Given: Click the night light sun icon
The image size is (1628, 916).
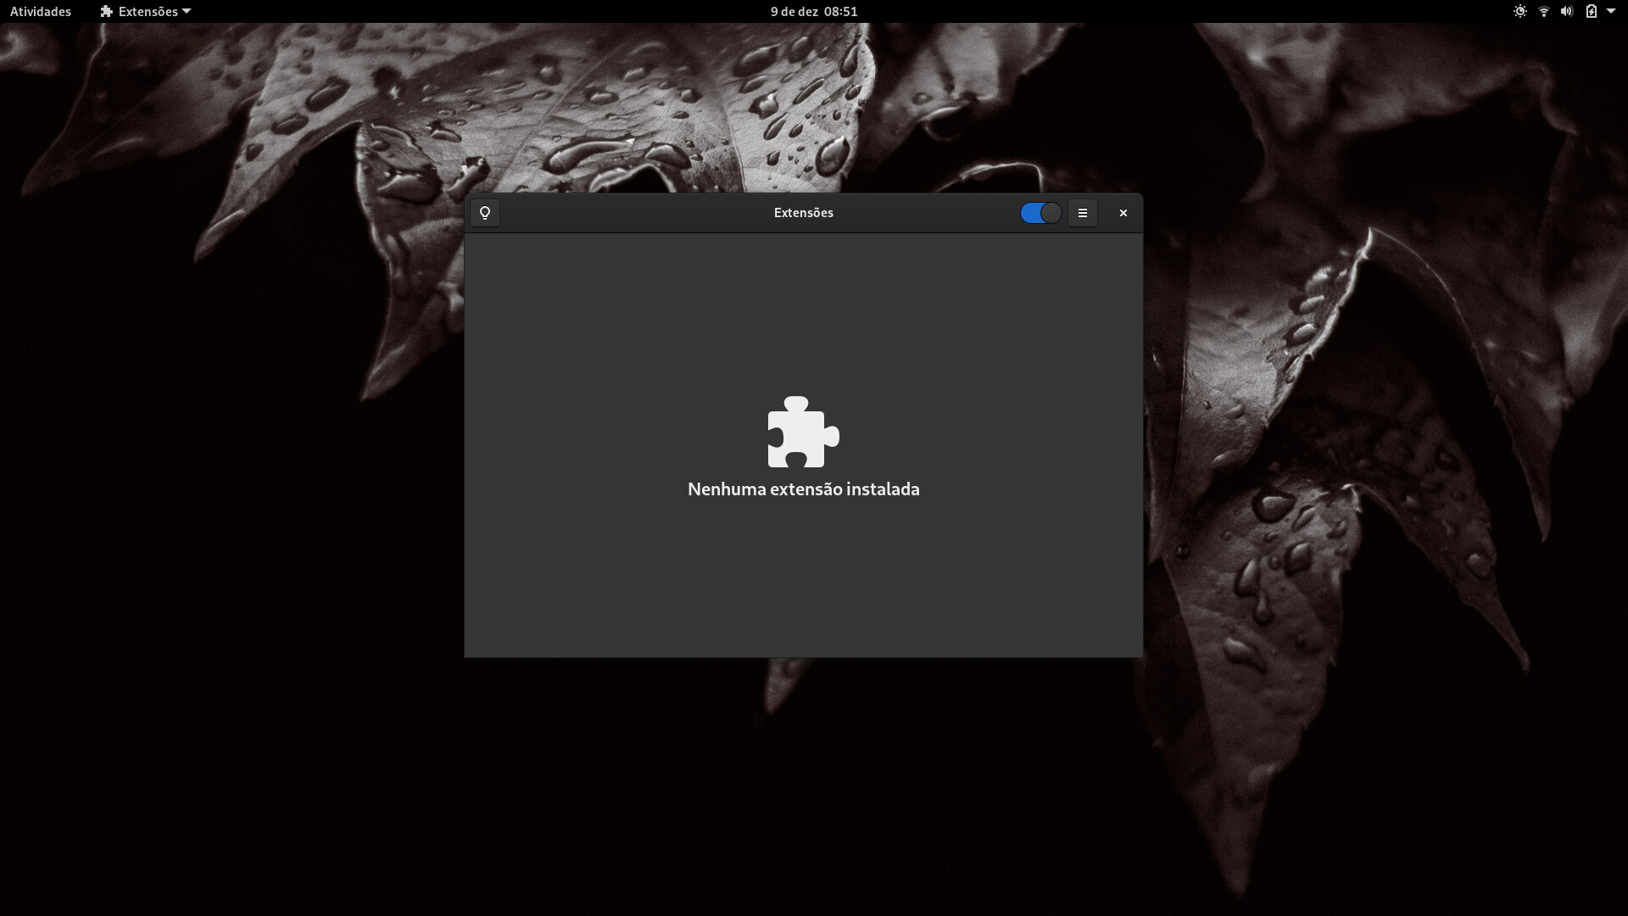Looking at the screenshot, I should (1519, 11).
